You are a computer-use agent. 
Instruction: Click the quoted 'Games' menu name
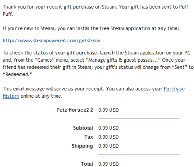tap(45, 60)
